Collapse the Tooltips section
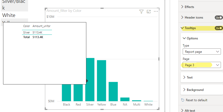This screenshot has width=223, height=112. pyautogui.click(x=182, y=28)
